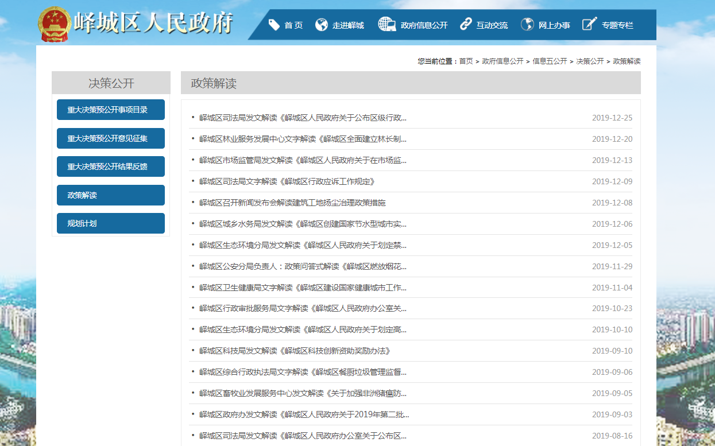Open the 科技创新资助奖励办法 article
This screenshot has width=715, height=446.
[x=295, y=351]
